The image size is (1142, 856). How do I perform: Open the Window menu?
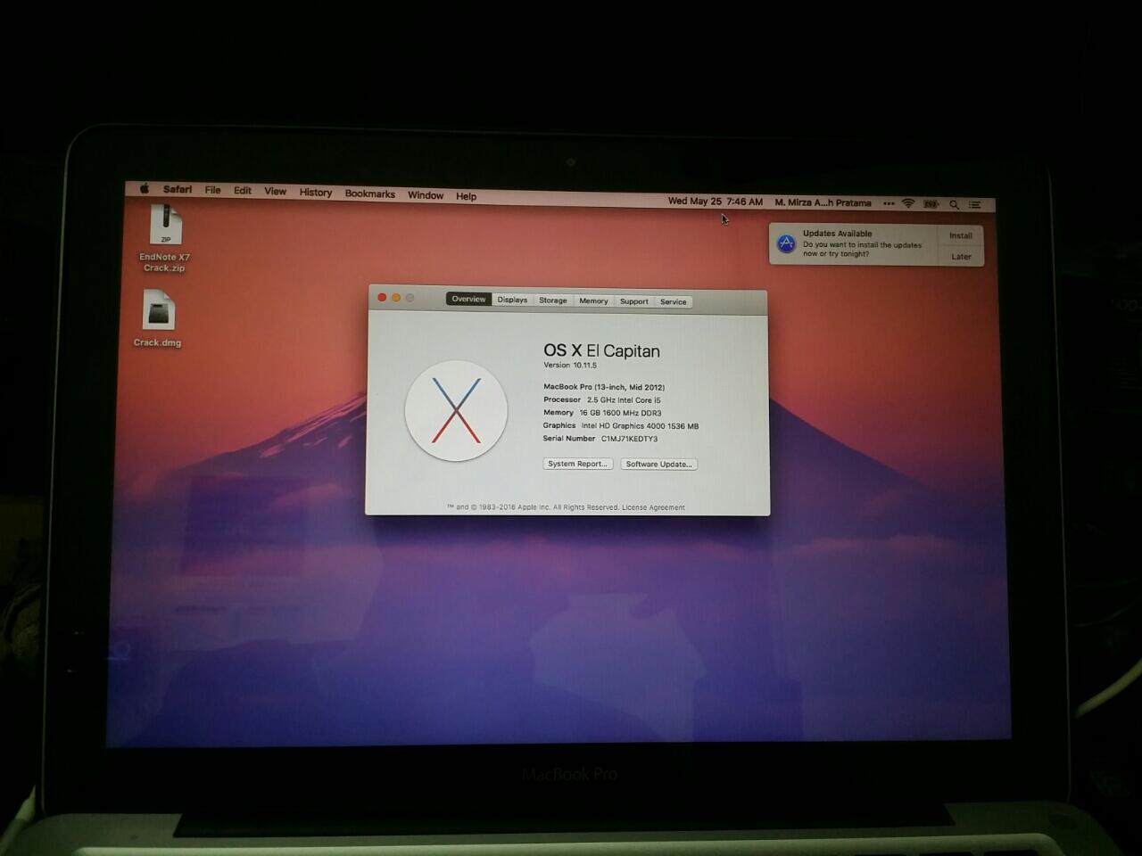(426, 195)
